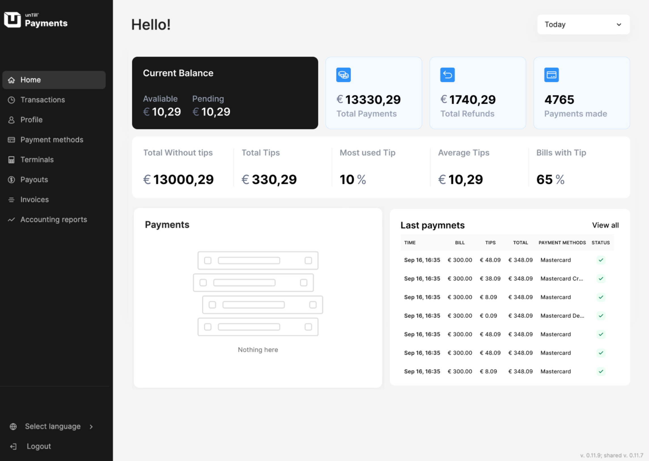The width and height of the screenshot is (649, 461).
Task: Go to Payment methods in sidebar
Action: pyautogui.click(x=52, y=140)
